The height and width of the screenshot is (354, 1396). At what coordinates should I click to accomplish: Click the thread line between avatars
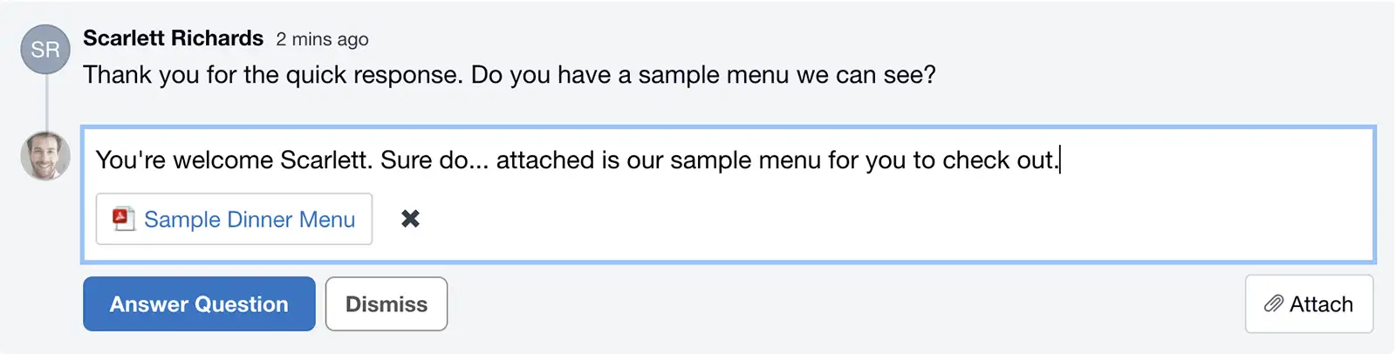coord(46,102)
